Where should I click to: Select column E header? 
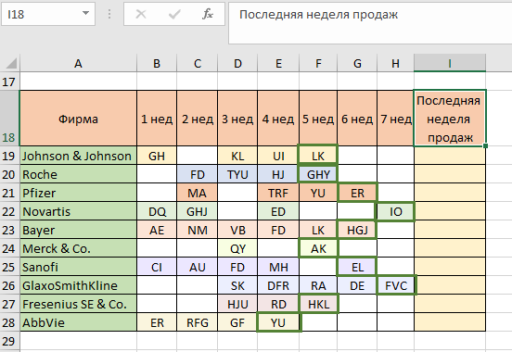tap(278, 63)
